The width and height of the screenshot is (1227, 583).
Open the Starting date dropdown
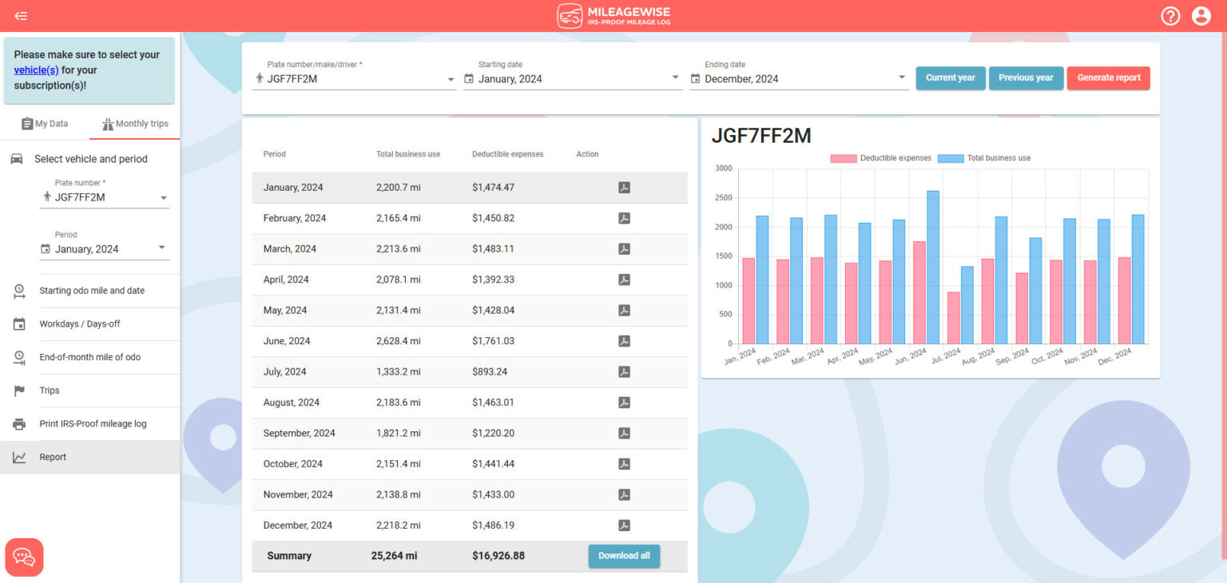click(x=572, y=78)
